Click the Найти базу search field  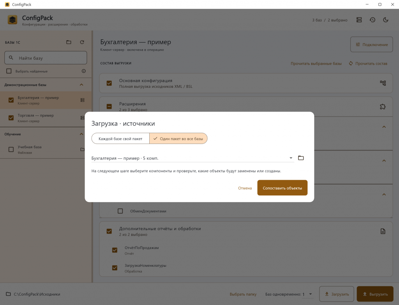coord(46,58)
